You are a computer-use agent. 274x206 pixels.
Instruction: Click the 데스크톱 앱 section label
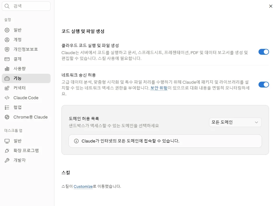click(x=13, y=131)
